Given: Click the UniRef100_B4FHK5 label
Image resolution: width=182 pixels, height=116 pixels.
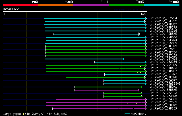Looking at the screenshot, I should pos(163,46).
